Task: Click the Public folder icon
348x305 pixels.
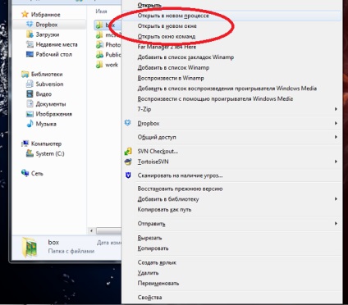Action: [99, 55]
